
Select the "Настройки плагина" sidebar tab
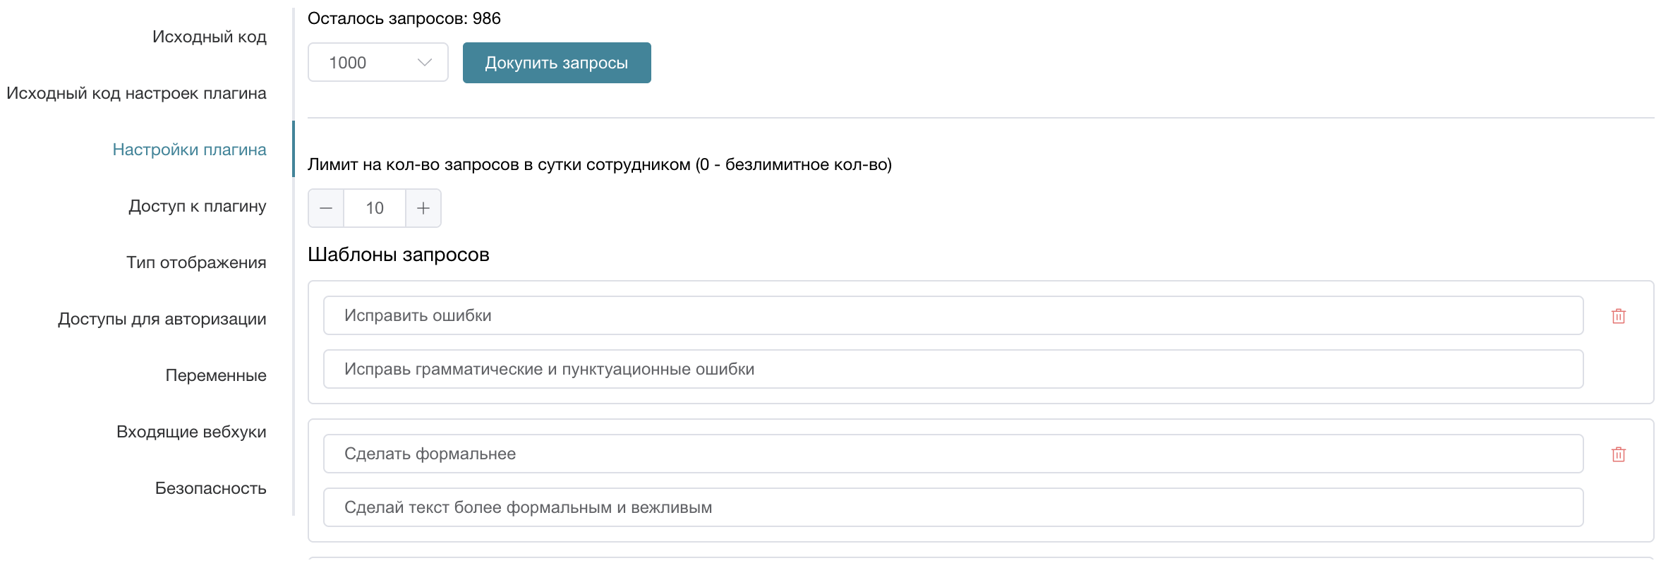coord(190,150)
